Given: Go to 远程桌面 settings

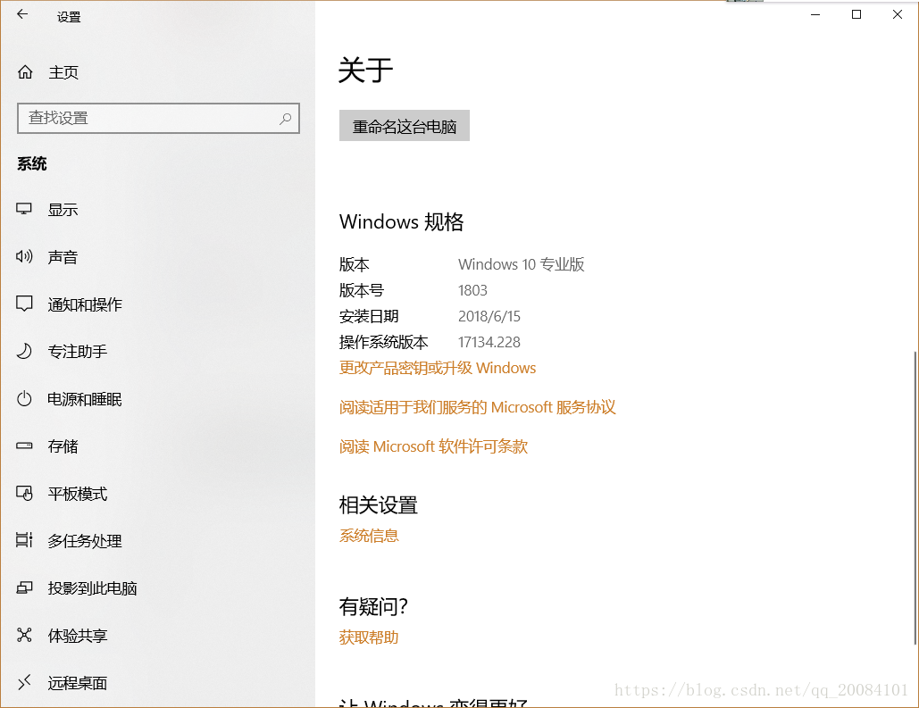Looking at the screenshot, I should [x=78, y=683].
